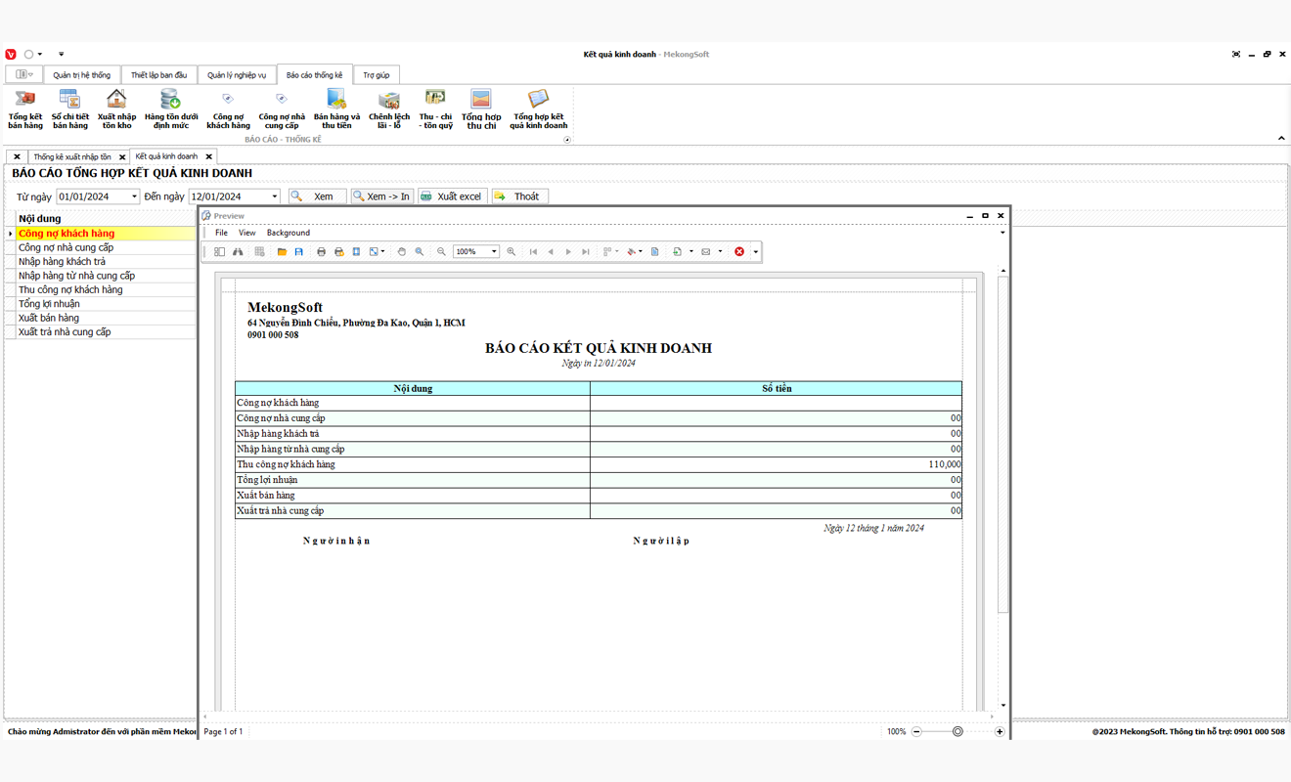The height and width of the screenshot is (782, 1291).
Task: Expand the Từ ngày date dropdown
Action: [134, 196]
